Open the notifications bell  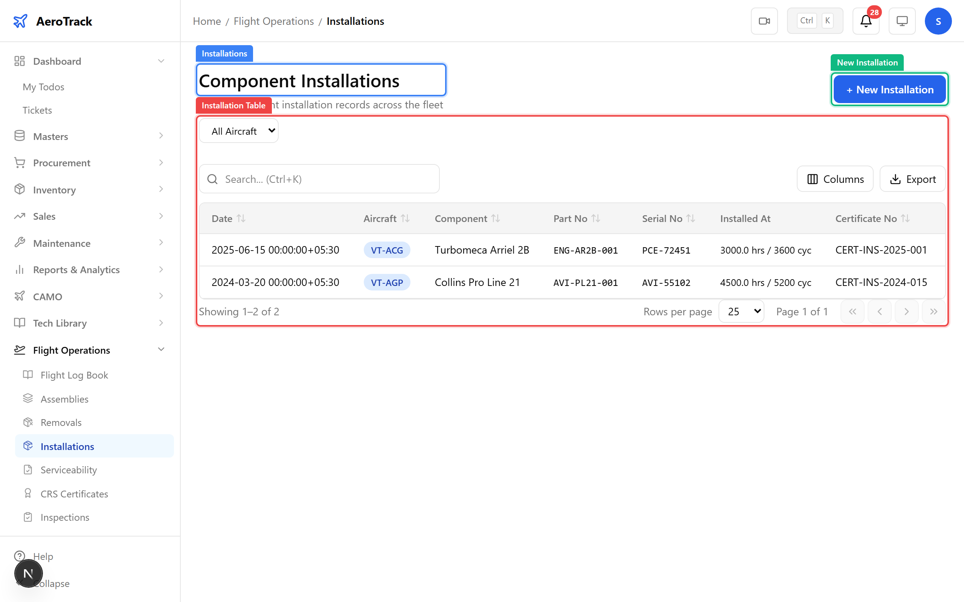click(x=866, y=21)
